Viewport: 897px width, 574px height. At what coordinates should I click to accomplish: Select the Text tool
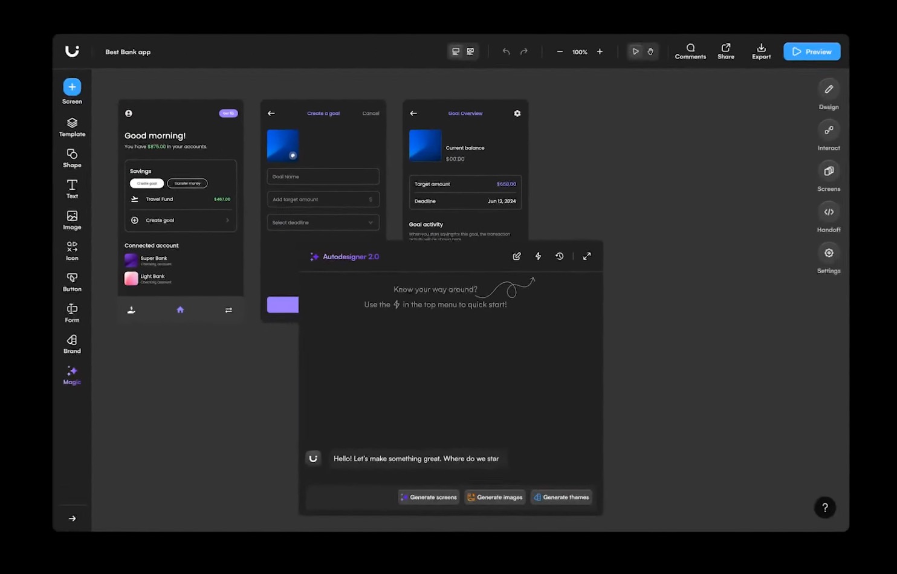coord(72,189)
